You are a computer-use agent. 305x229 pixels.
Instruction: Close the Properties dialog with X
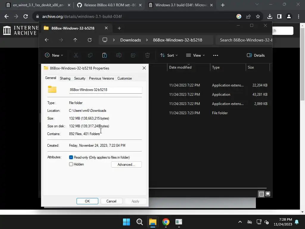click(x=144, y=68)
